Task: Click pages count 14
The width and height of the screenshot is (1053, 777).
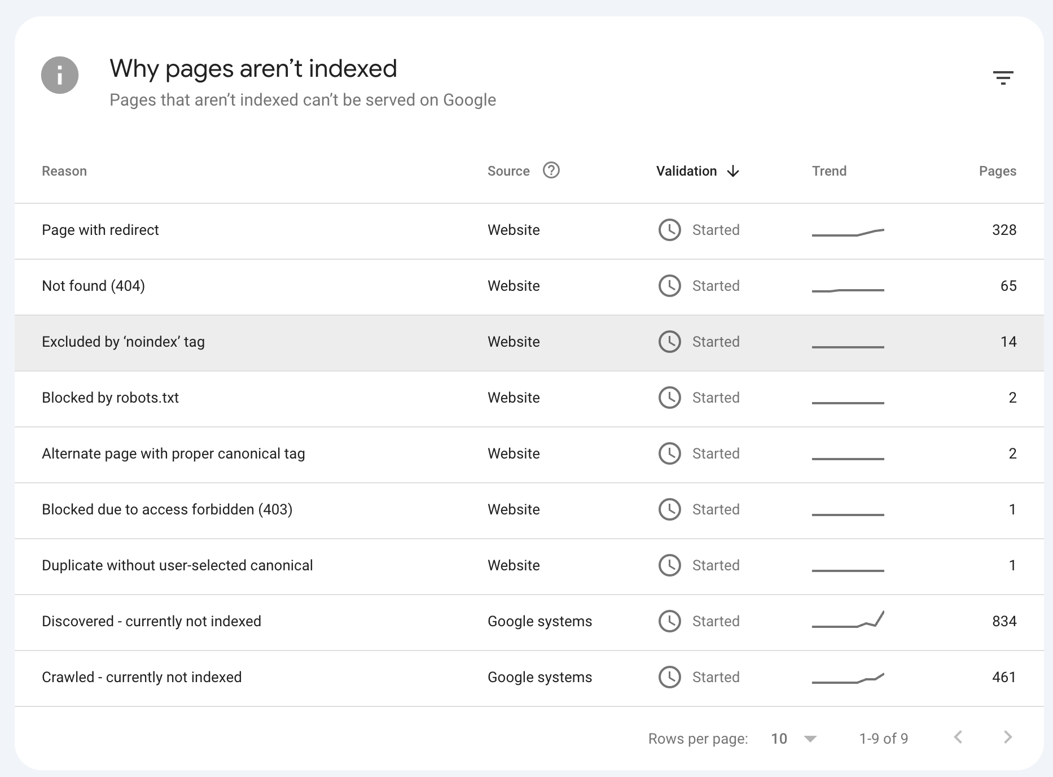Action: click(1008, 342)
